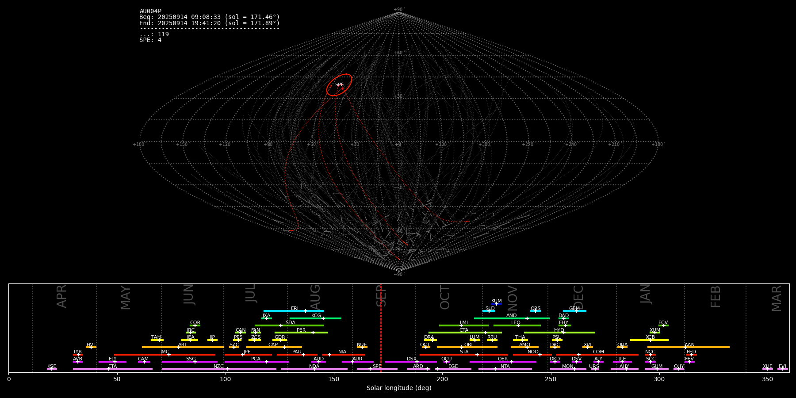
Task: Select the STA shower label
Action: (x=464, y=352)
